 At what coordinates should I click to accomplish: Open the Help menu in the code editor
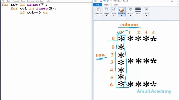tap(48, 1)
